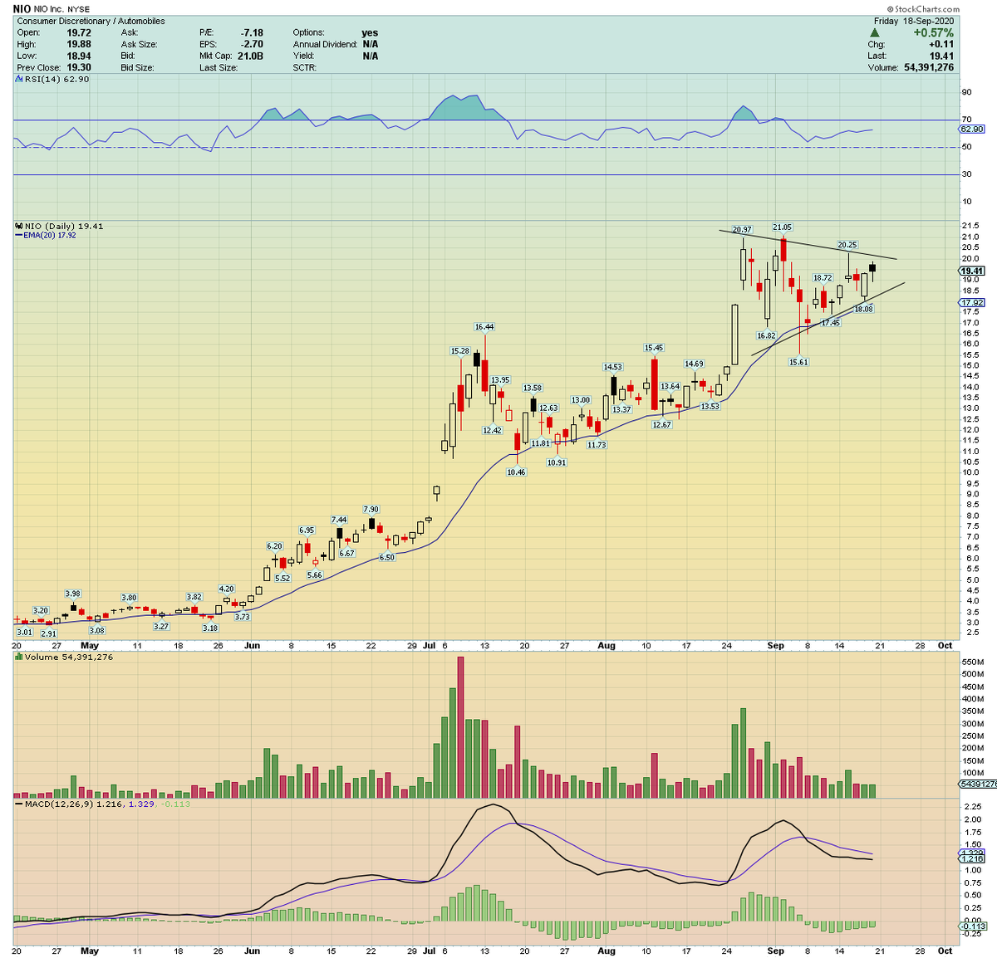Click the 14.69 price label
Image resolution: width=997 pixels, height=958 pixels.
tap(694, 364)
